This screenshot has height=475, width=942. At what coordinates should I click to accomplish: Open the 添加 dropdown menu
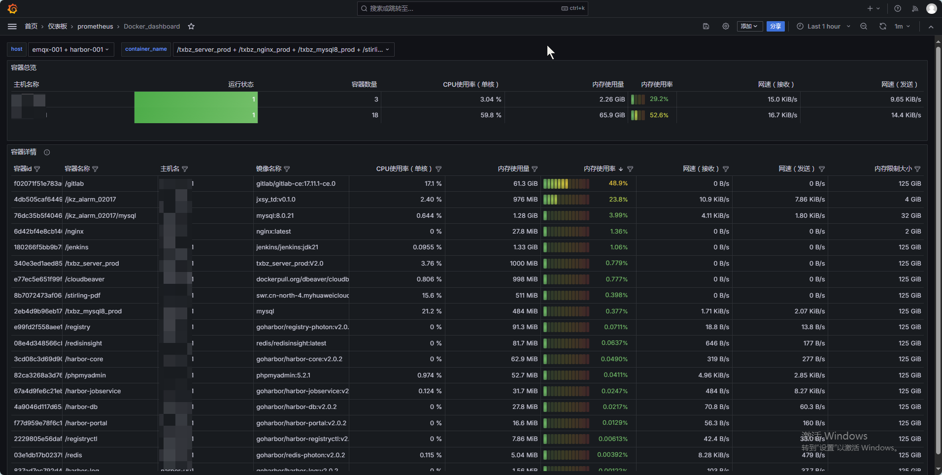click(749, 27)
